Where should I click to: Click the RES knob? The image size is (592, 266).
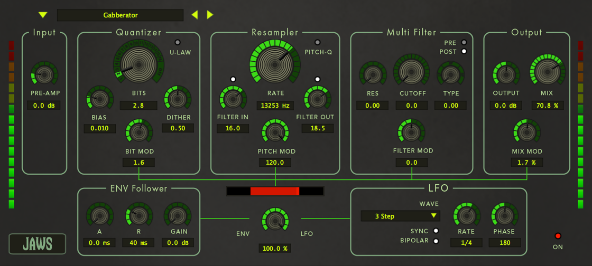click(373, 75)
